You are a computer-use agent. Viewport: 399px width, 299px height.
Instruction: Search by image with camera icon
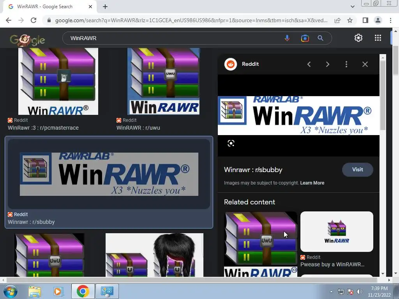point(305,38)
